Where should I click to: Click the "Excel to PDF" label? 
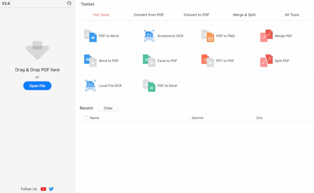tap(167, 61)
